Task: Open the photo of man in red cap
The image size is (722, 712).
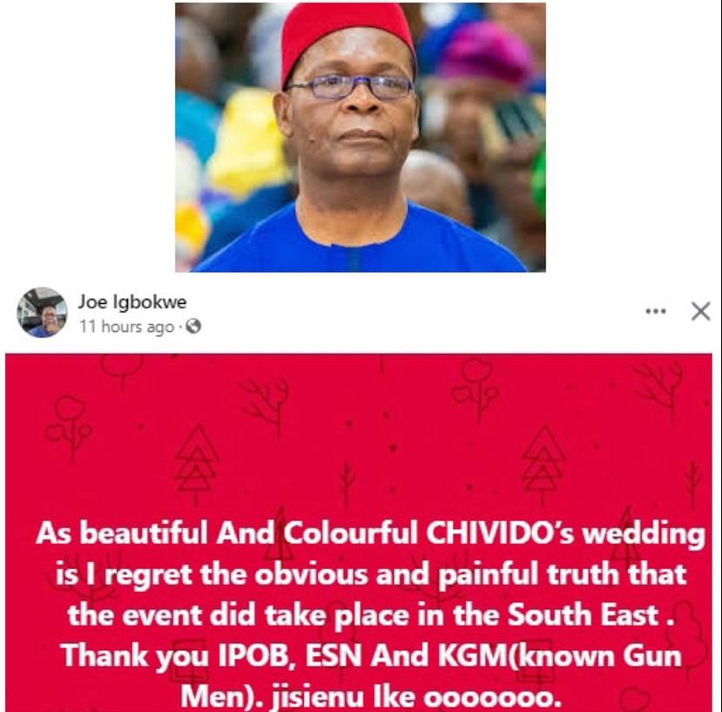Action: (x=361, y=137)
